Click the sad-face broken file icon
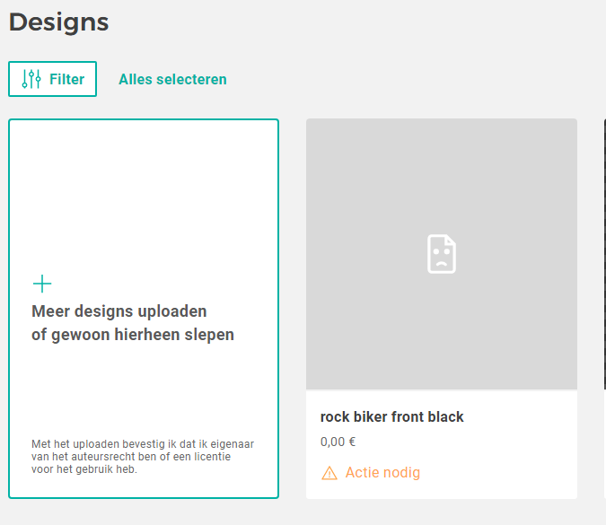The height and width of the screenshot is (525, 606). [x=441, y=254]
